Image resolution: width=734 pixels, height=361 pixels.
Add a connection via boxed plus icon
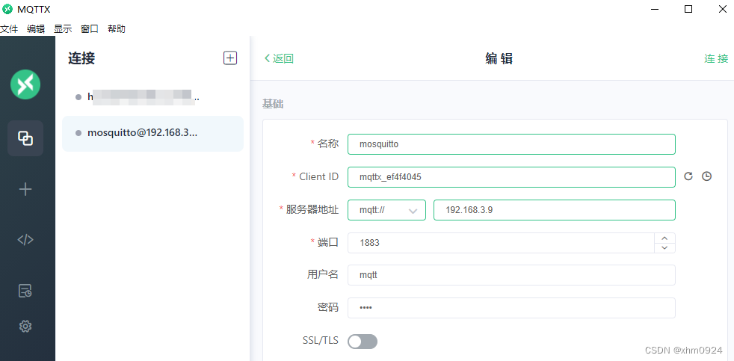(230, 58)
